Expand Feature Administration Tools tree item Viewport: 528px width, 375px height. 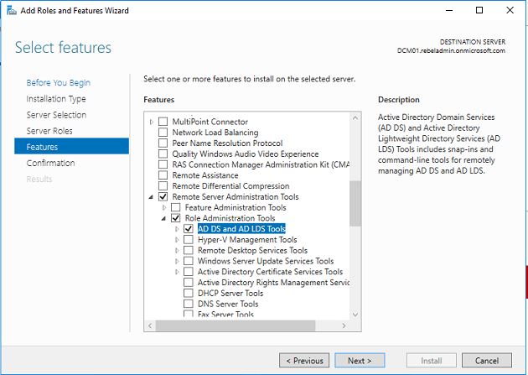pyautogui.click(x=164, y=207)
